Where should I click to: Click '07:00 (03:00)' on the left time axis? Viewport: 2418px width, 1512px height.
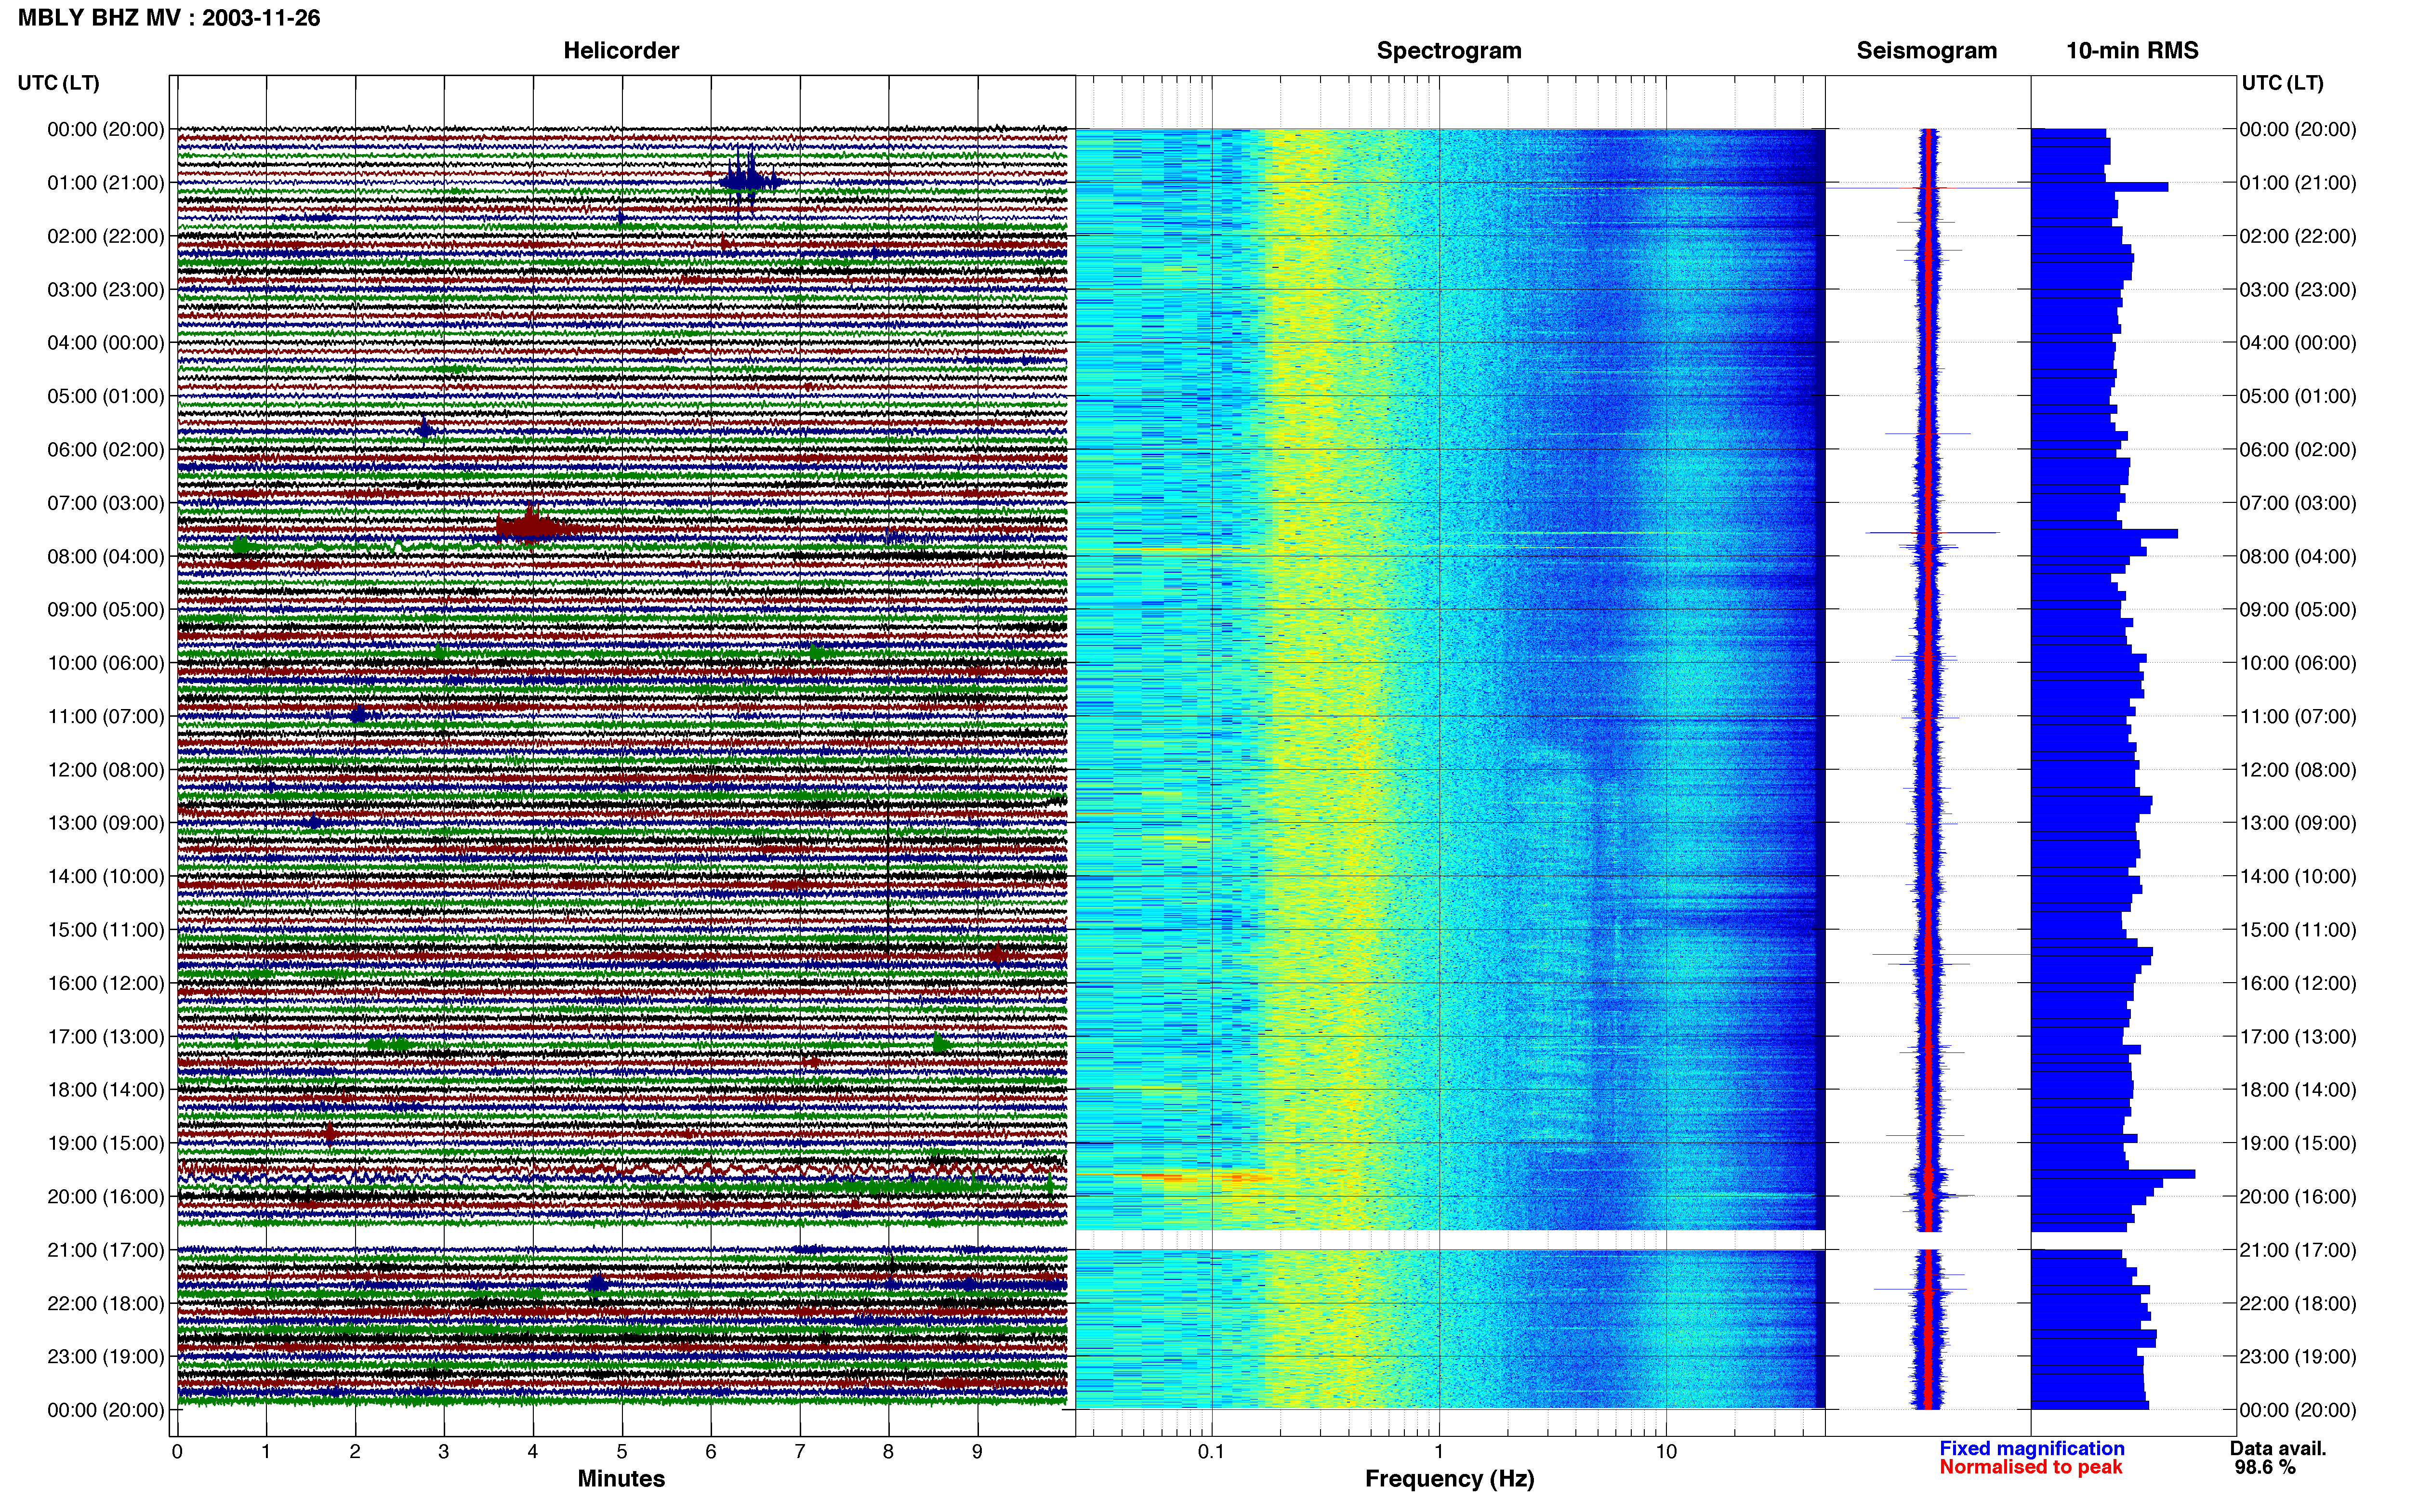(x=106, y=503)
